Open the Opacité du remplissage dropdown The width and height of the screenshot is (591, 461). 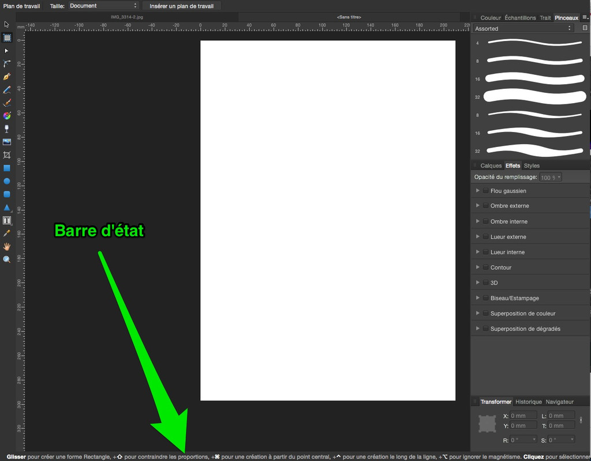pos(551,177)
